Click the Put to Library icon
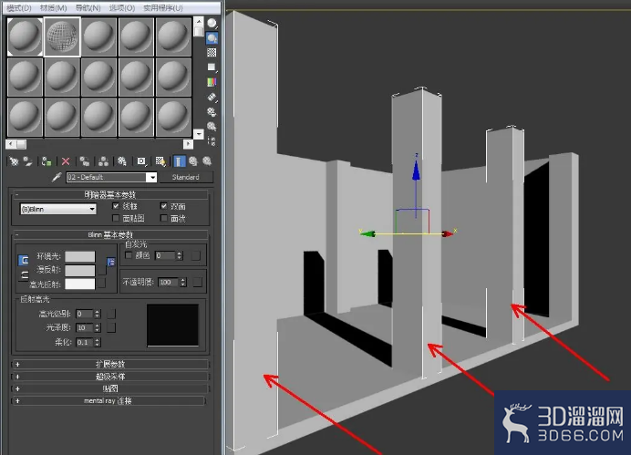This screenshot has width=631, height=455. [122, 161]
